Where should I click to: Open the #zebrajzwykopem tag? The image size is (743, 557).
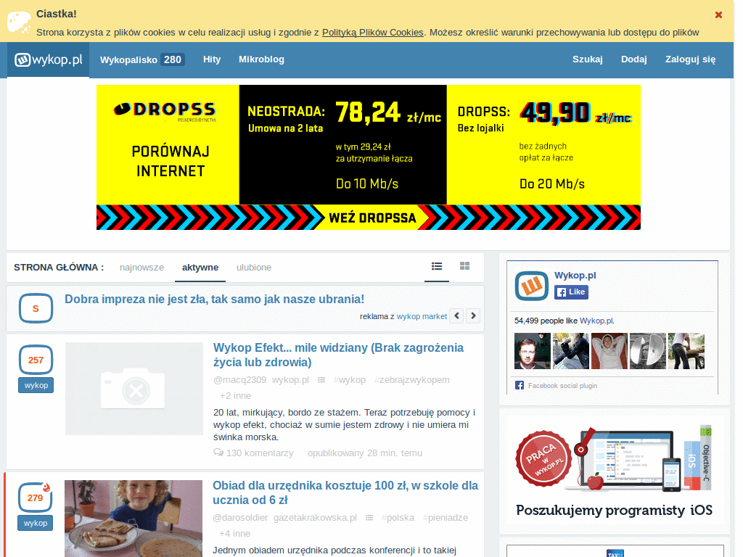412,380
